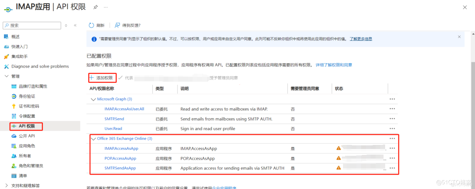Screen dimensions: 475x189
Task: Open the SMTP.Send permission link
Action: coord(114,119)
